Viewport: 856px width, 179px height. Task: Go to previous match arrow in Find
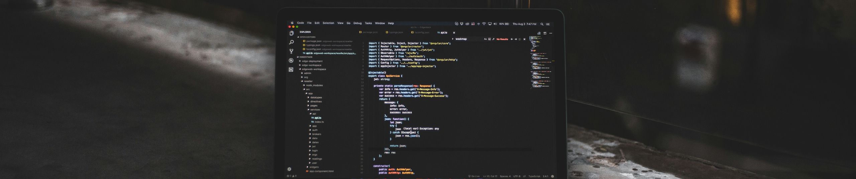[512, 39]
